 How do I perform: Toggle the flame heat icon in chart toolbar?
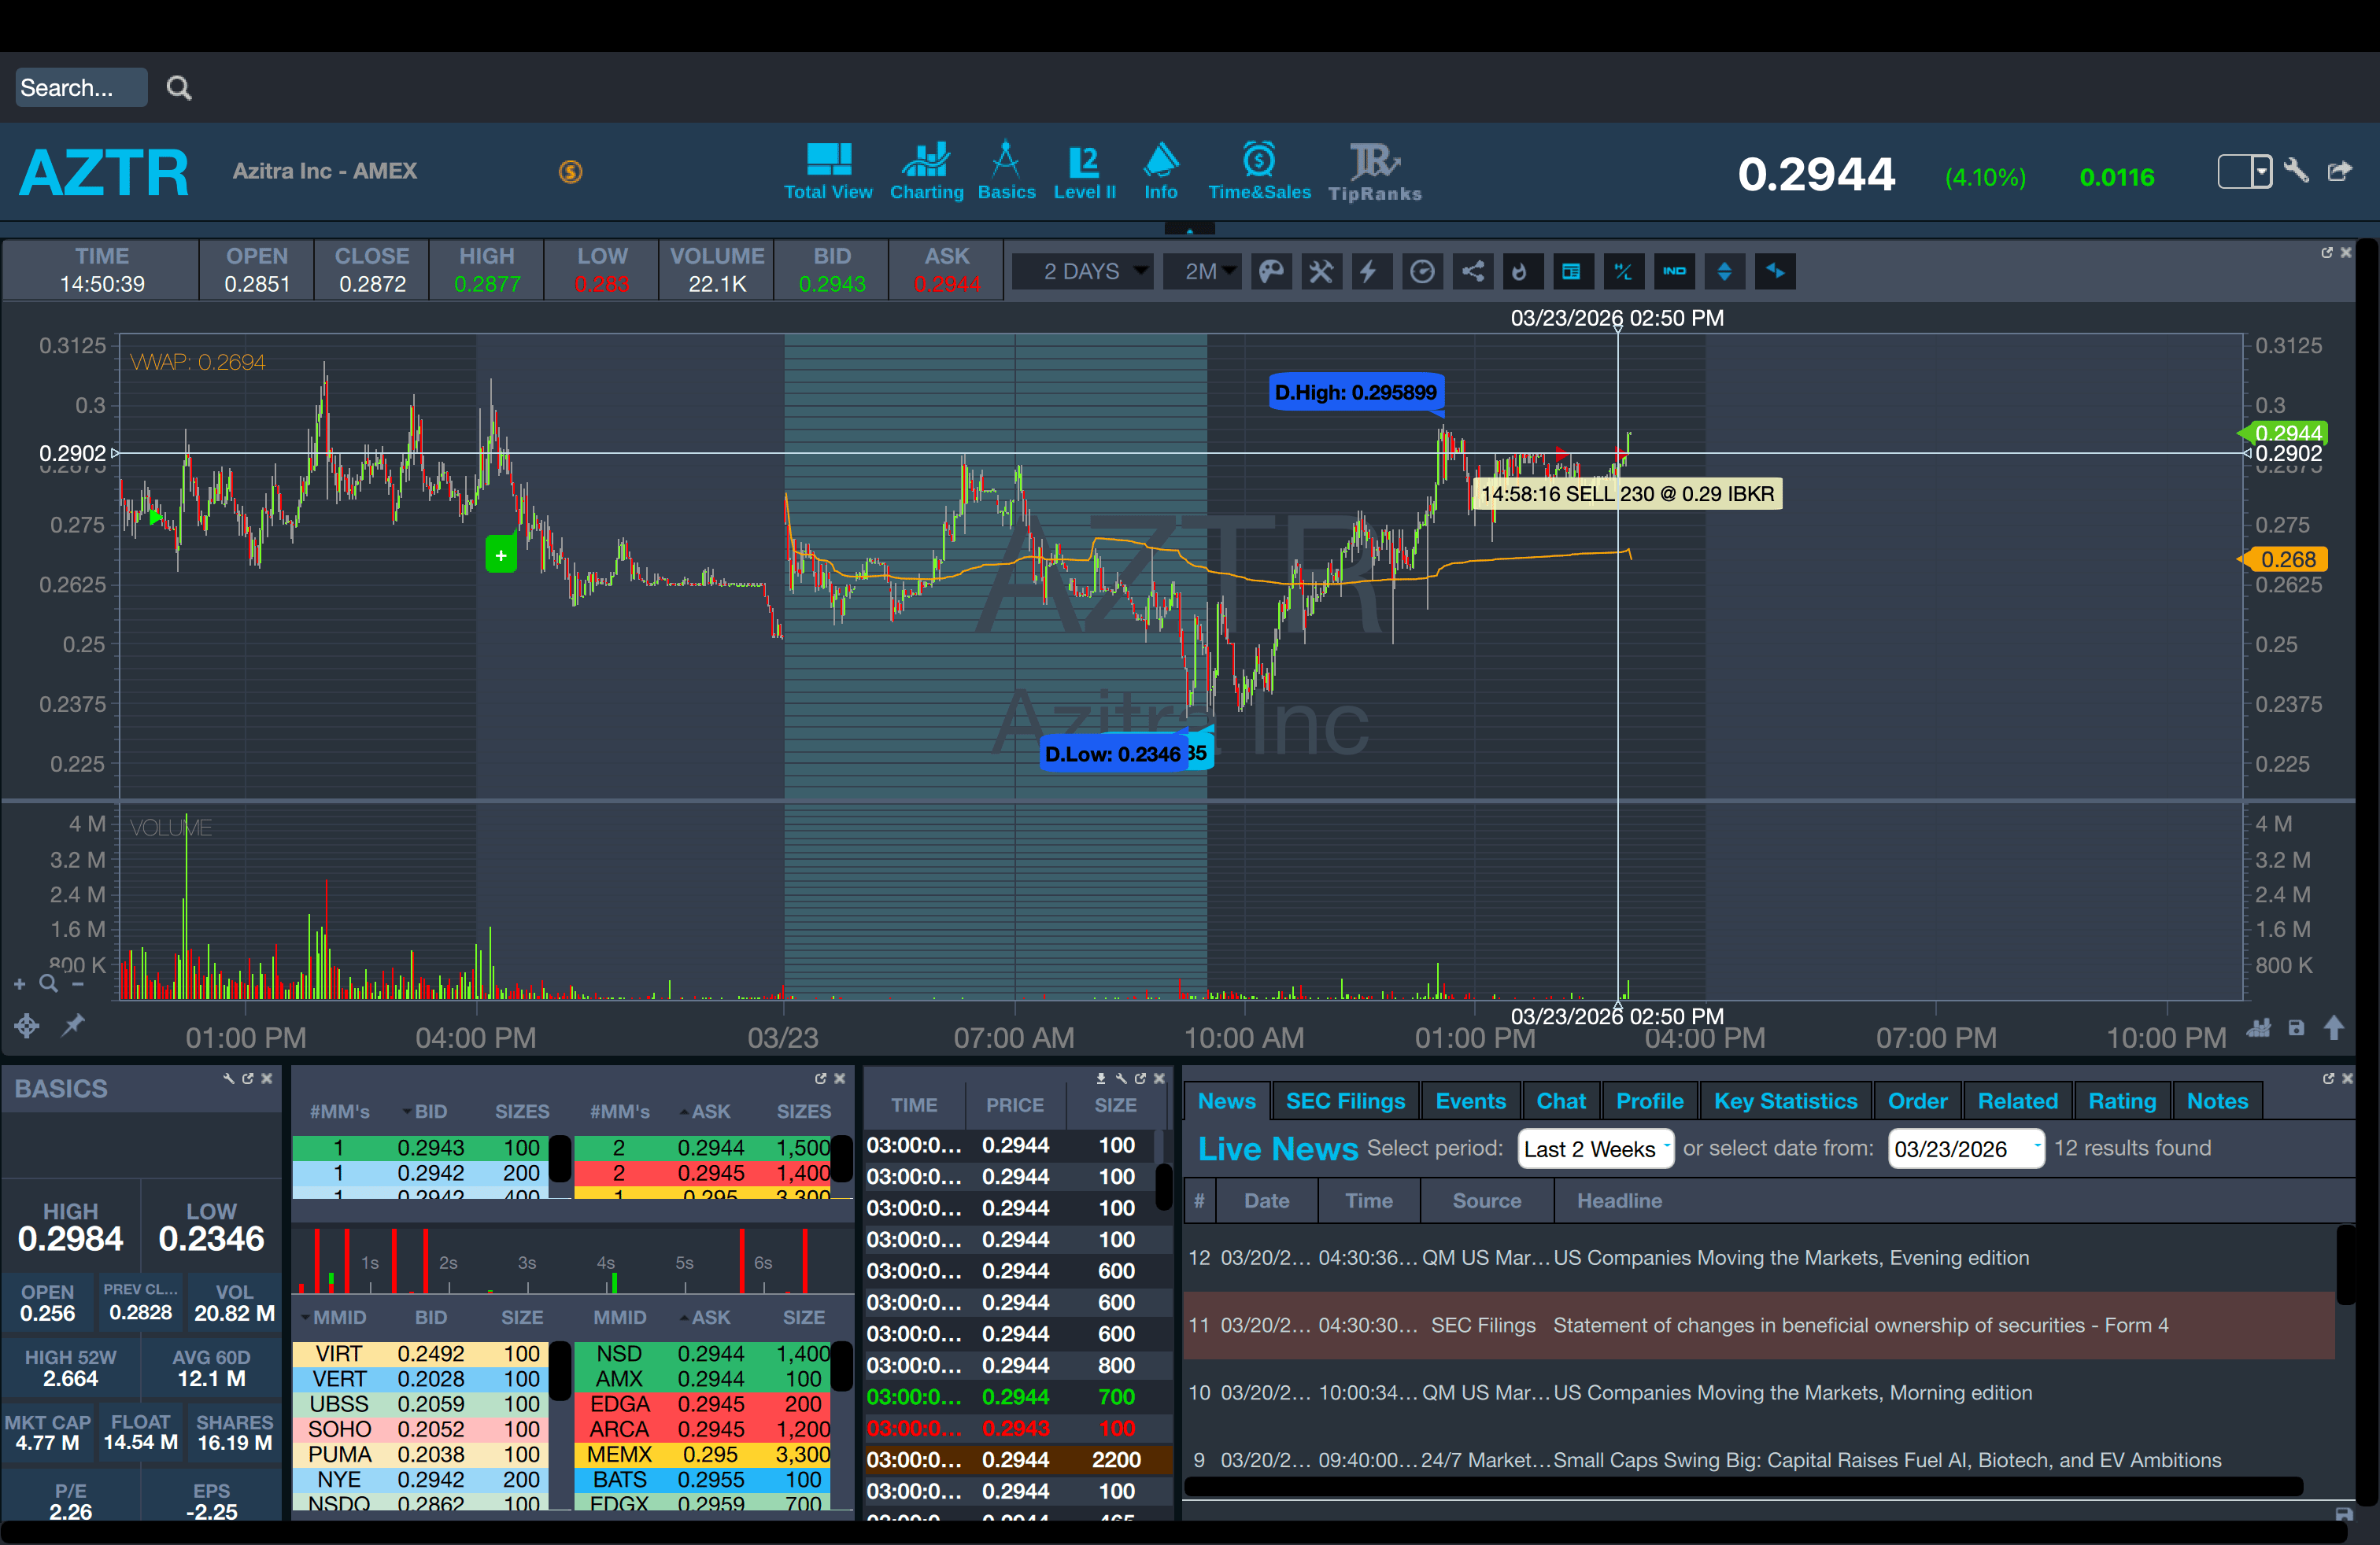tap(1520, 272)
